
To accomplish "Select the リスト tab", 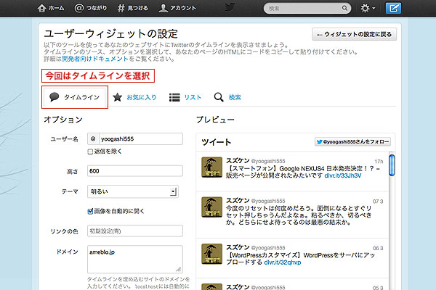I will (185, 97).
